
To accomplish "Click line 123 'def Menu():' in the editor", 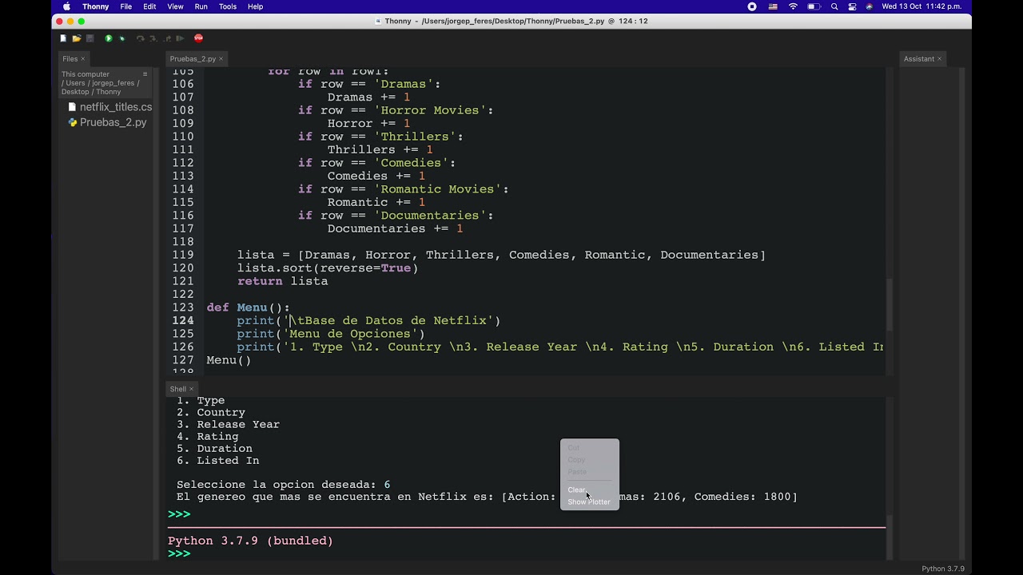I will pos(249,307).
